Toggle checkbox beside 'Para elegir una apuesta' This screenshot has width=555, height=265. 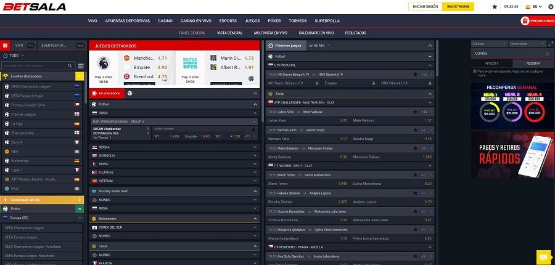[x=475, y=71]
